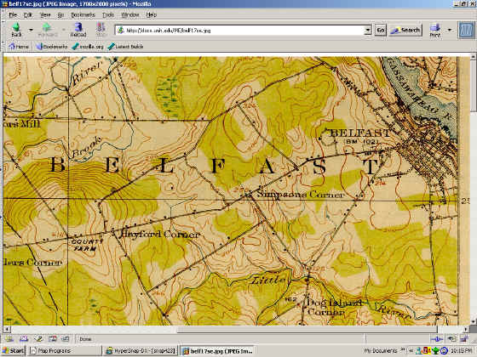This screenshot has height=357, width=477.
Task: Click the Go button
Action: pyautogui.click(x=380, y=30)
